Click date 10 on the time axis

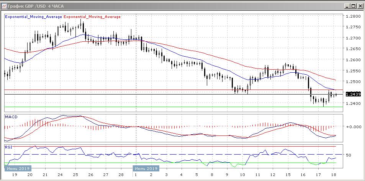click(x=242, y=174)
